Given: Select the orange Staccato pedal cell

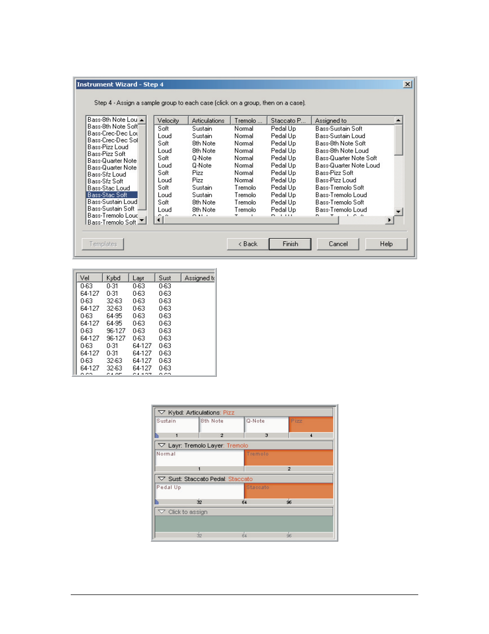Looking at the screenshot, I should pyautogui.click(x=289, y=491).
